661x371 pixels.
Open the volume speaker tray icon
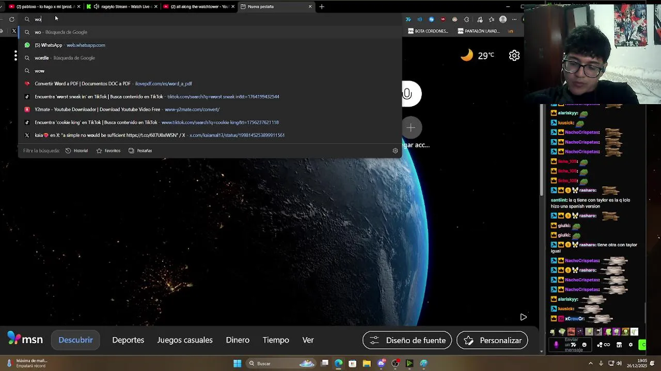pos(619,363)
